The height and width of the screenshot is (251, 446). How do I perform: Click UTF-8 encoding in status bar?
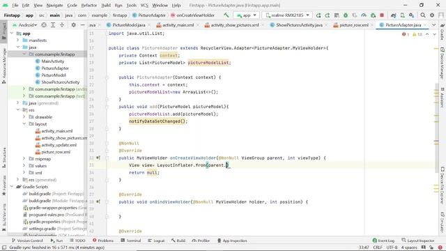(392, 248)
